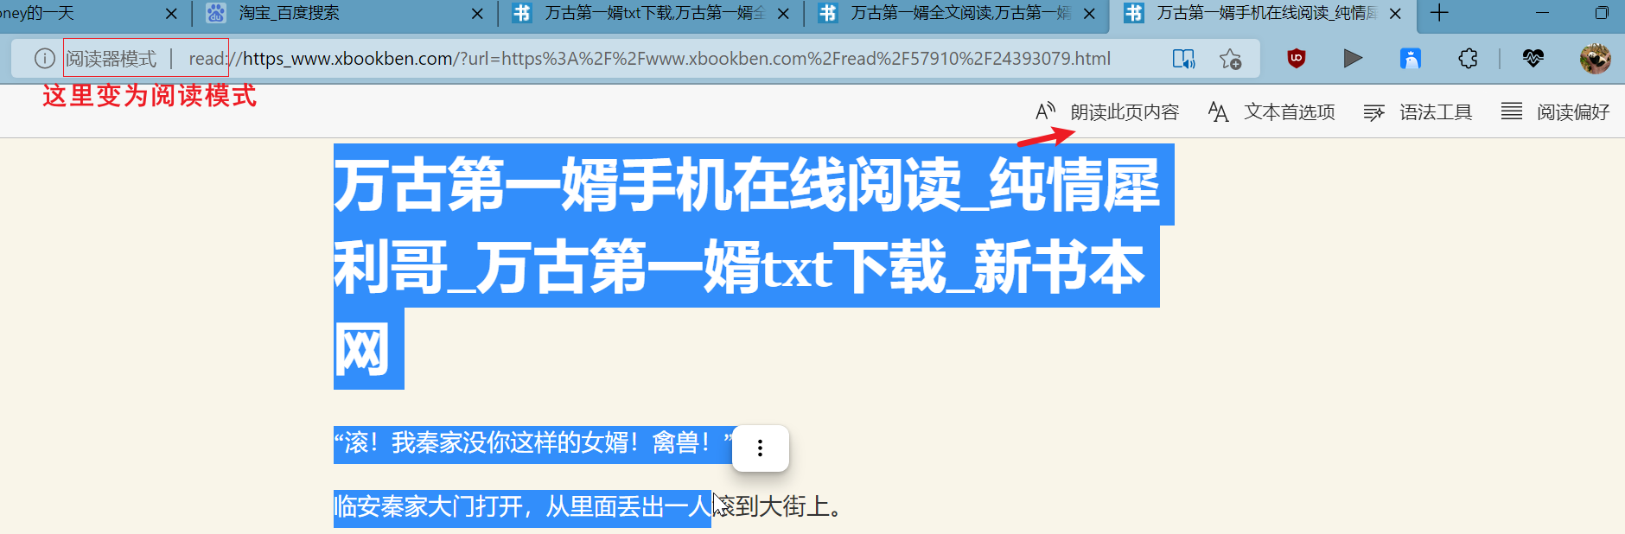Open a new tab with plus button

(x=1439, y=13)
